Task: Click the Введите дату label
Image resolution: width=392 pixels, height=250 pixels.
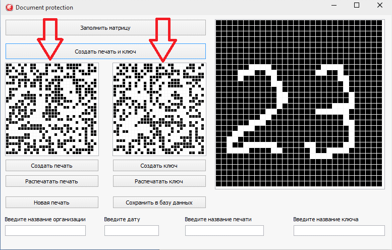Action: tap(122, 219)
